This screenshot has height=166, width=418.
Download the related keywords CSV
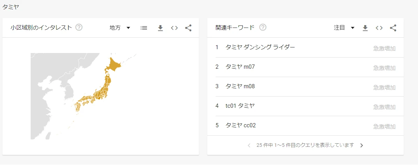(365, 28)
